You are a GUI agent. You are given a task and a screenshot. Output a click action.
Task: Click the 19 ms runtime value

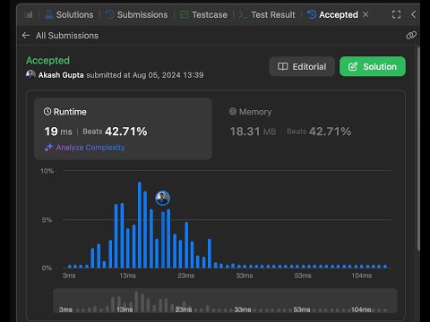[58, 131]
